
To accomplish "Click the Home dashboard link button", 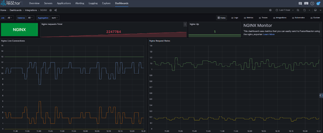I will (x=222, y=18).
